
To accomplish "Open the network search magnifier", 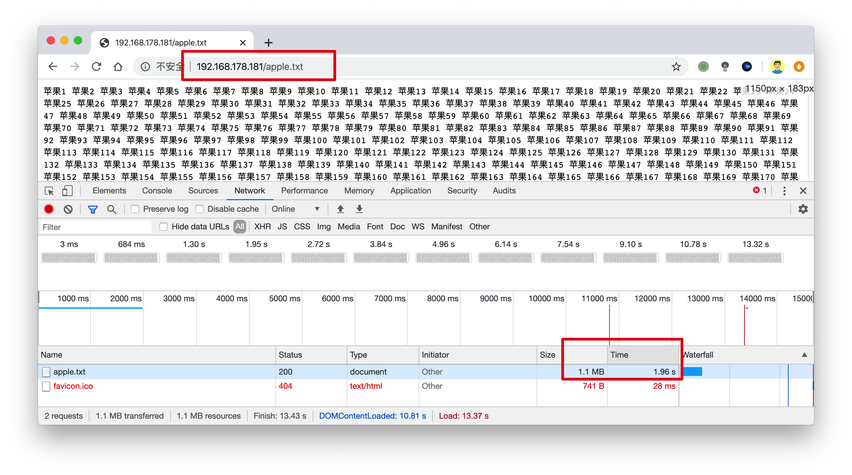I will [112, 209].
